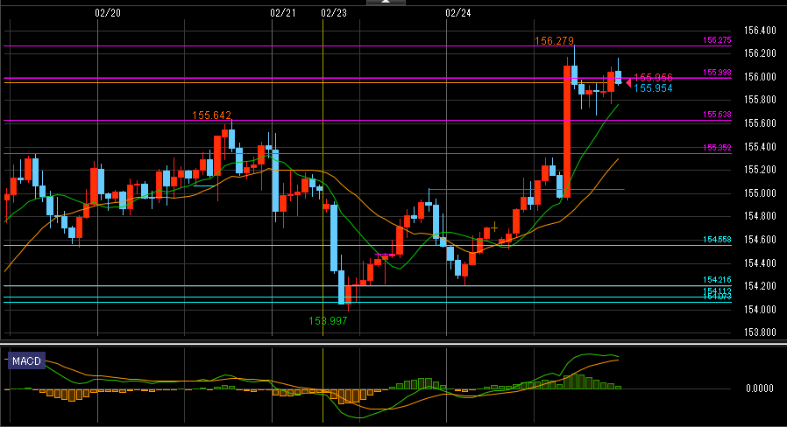Select the 02/23 date label
The image size is (787, 427).
[333, 13]
